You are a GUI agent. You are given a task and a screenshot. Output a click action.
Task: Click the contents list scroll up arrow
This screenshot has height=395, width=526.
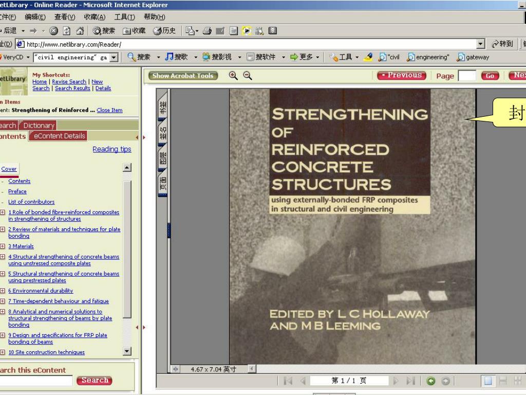coord(127,167)
